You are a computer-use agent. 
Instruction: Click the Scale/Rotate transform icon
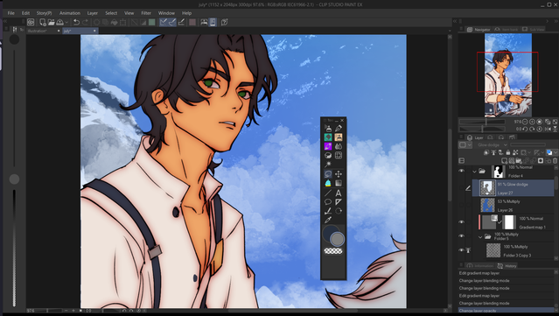[123, 22]
